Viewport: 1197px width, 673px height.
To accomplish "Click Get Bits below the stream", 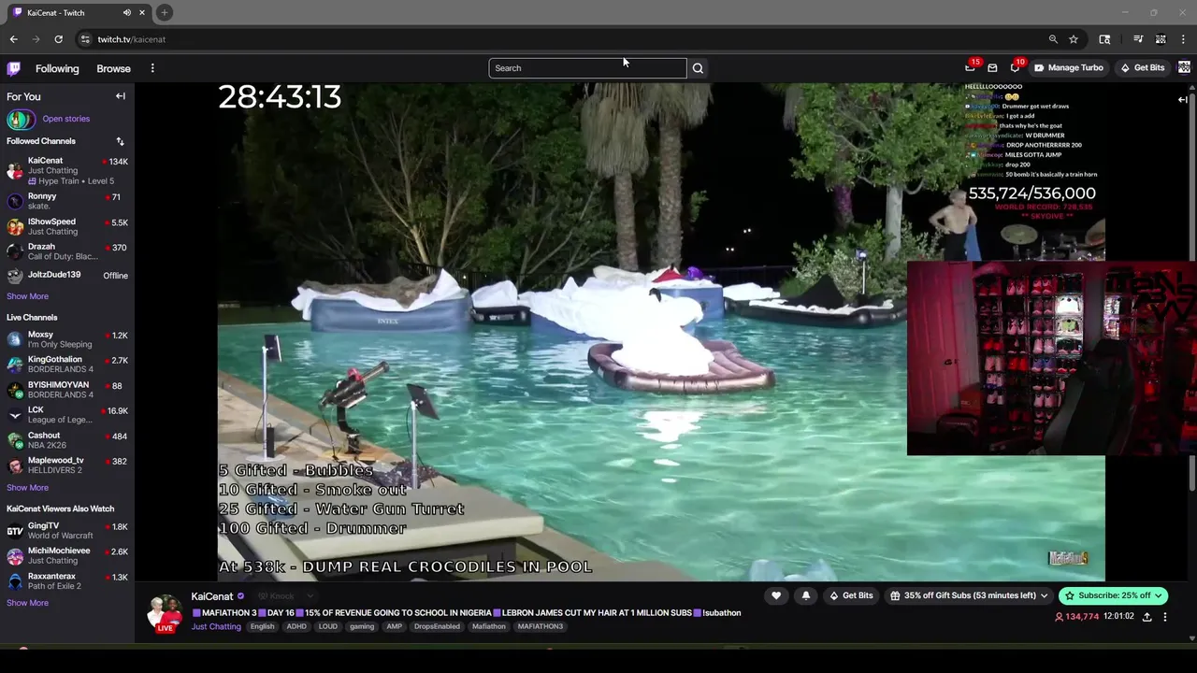I will pyautogui.click(x=851, y=595).
